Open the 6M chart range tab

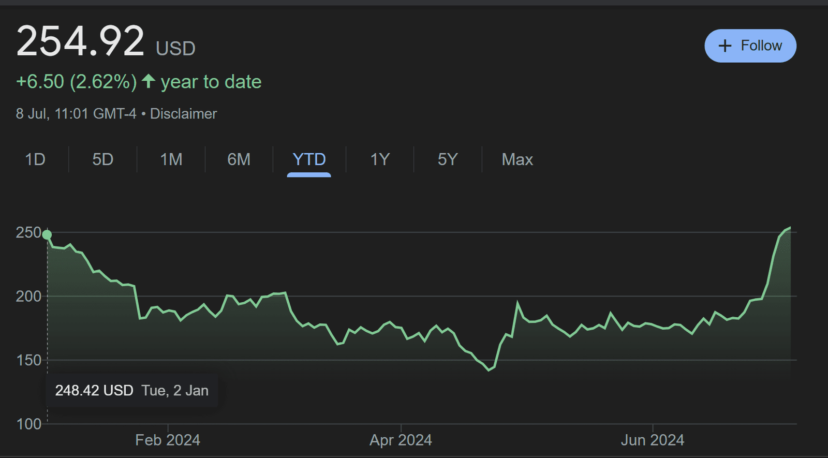pos(239,159)
